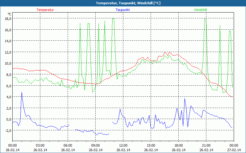Screen dimensions: 246x153
Task: Click the 27.02.14 date label
Action: 234,150
